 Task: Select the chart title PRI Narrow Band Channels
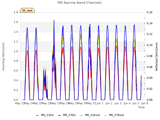[x=79, y=3]
